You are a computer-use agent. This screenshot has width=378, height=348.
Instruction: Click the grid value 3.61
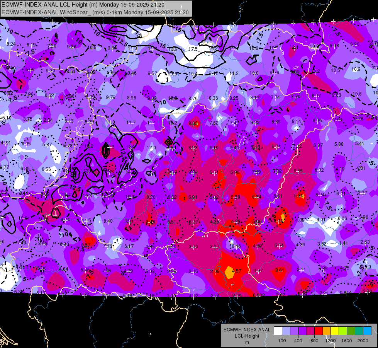tap(280, 270)
